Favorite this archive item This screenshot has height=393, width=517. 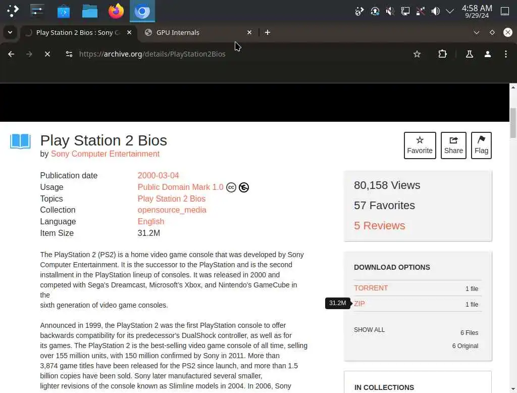coord(420,145)
